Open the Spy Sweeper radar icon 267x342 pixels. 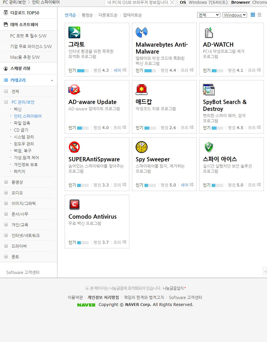tap(142, 147)
